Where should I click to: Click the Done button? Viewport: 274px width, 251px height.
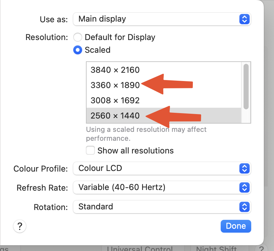[x=236, y=226]
